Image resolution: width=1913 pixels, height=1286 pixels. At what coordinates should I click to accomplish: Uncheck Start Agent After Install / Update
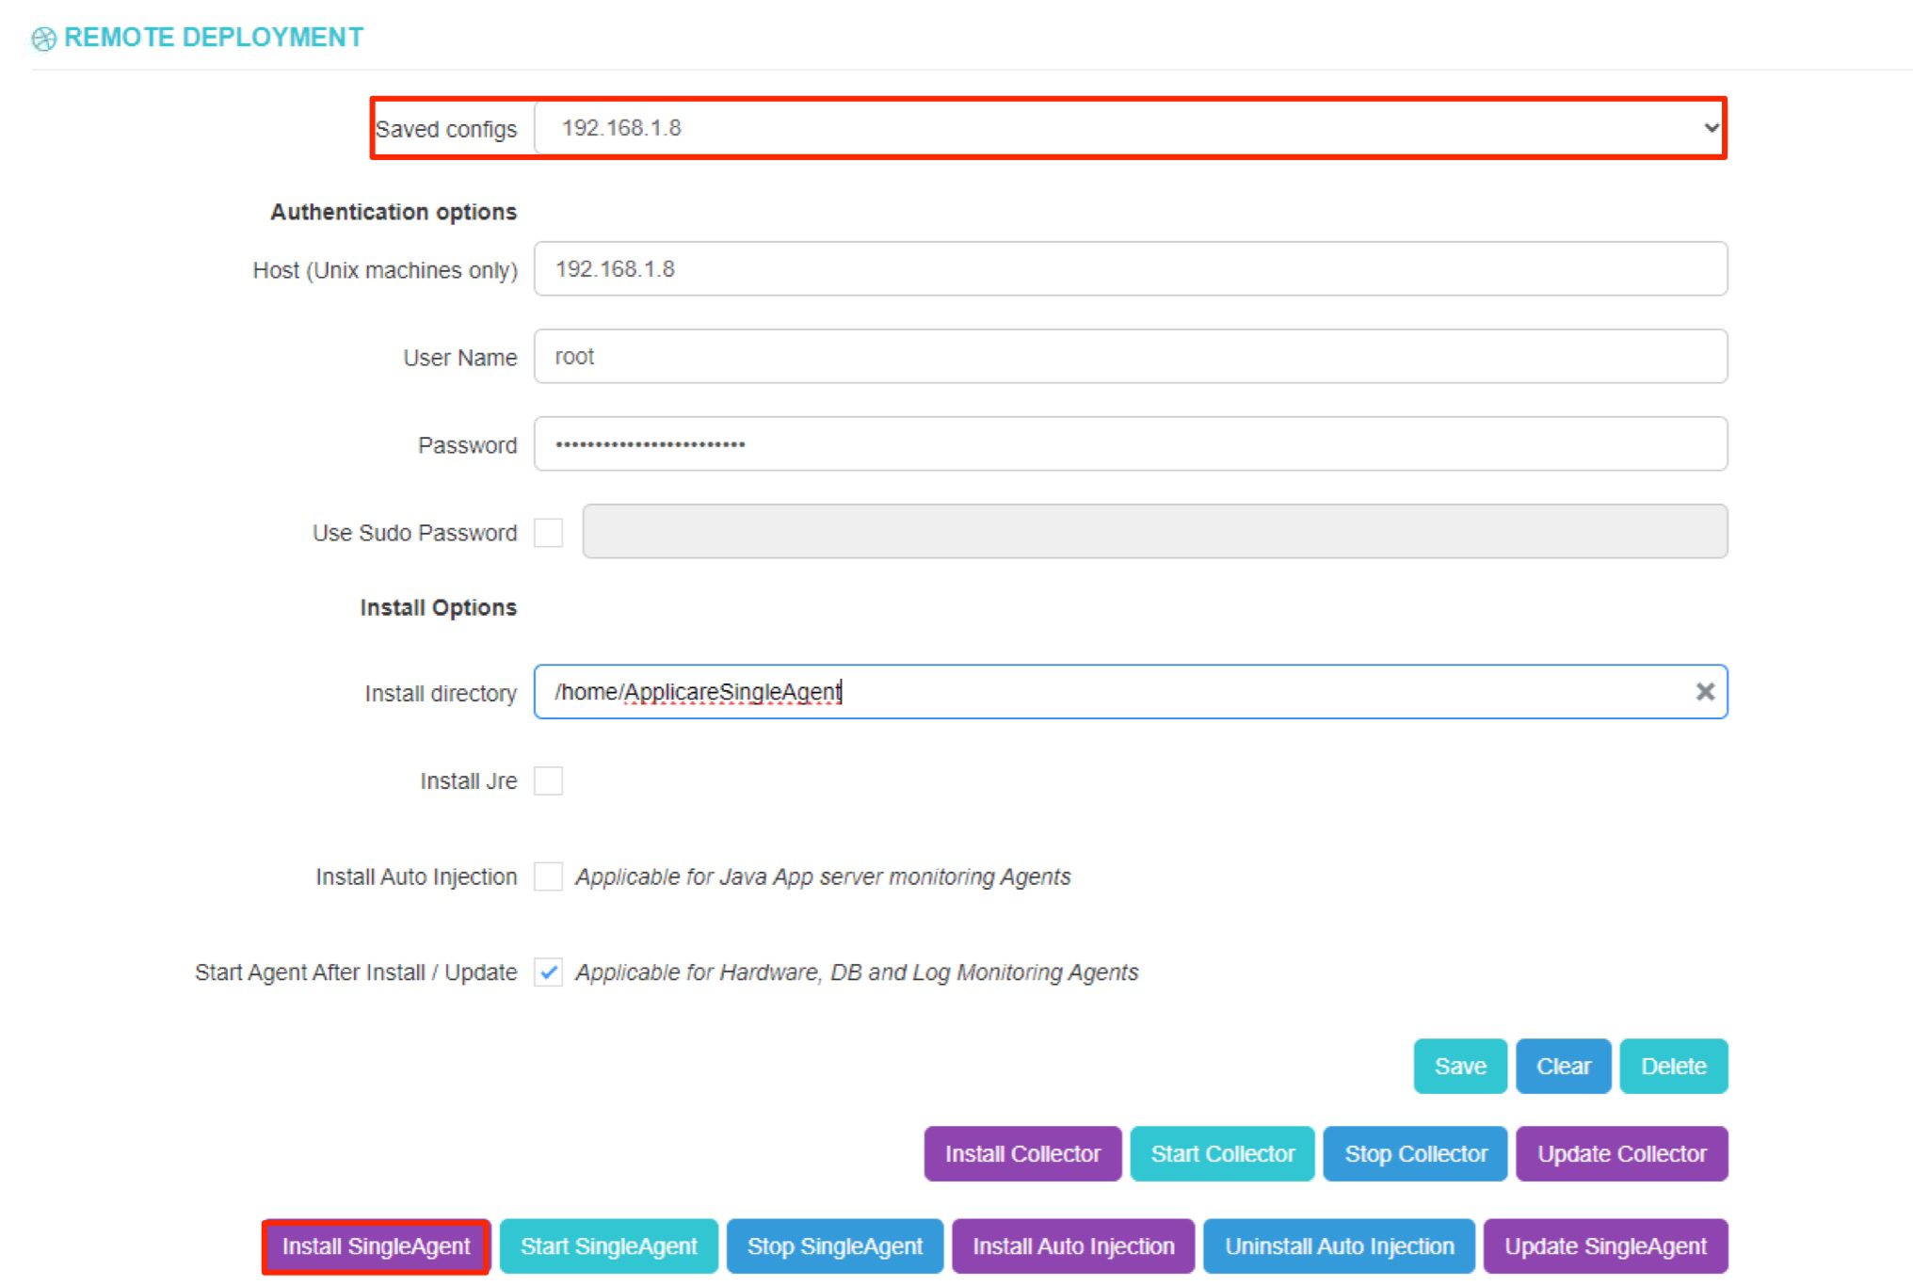[x=548, y=973]
